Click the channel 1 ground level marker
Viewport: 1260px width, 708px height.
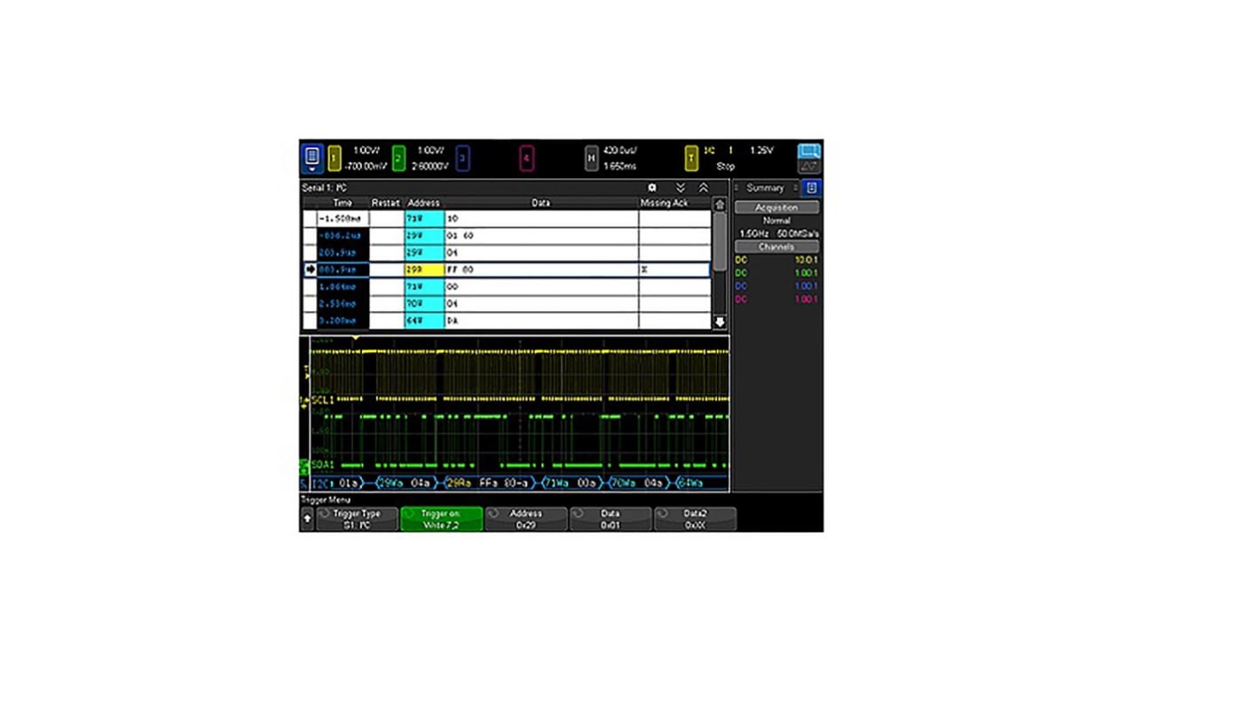click(x=305, y=401)
